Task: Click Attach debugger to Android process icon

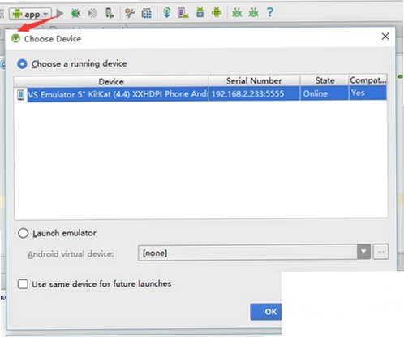Action: 110,13
